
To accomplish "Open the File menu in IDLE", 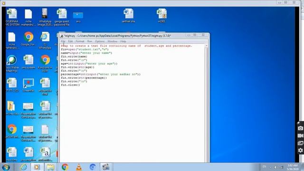I will (x=63, y=41).
